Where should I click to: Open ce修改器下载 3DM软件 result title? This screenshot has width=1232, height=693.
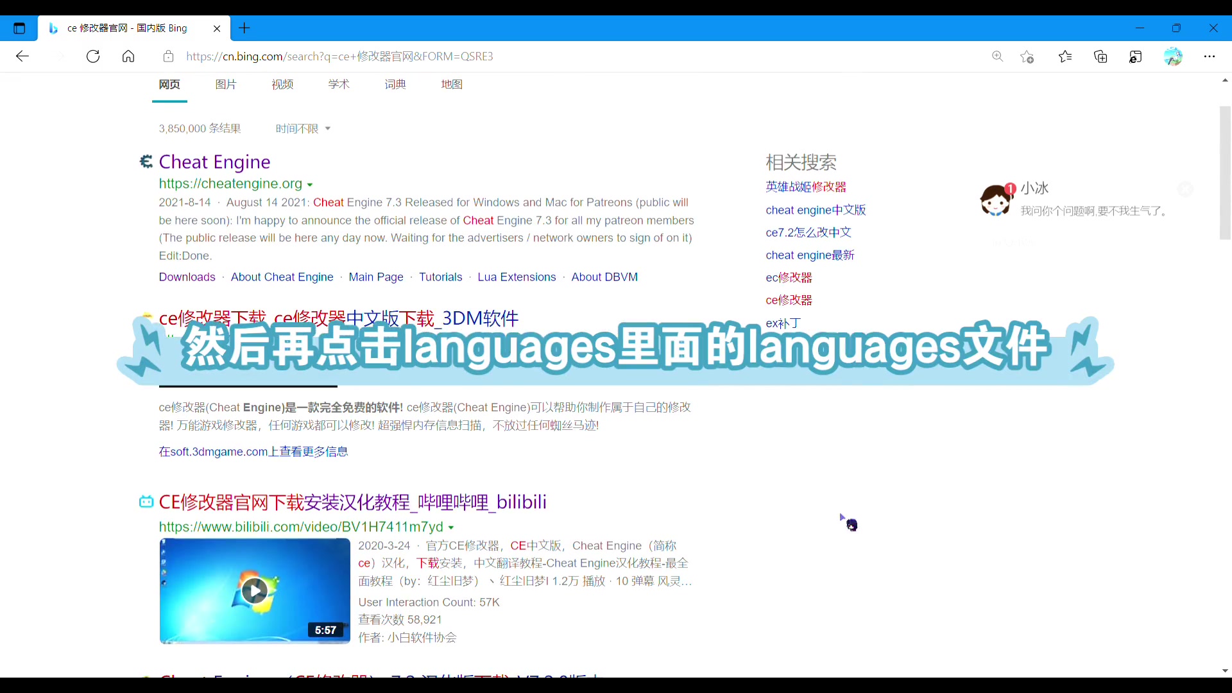[x=338, y=318]
